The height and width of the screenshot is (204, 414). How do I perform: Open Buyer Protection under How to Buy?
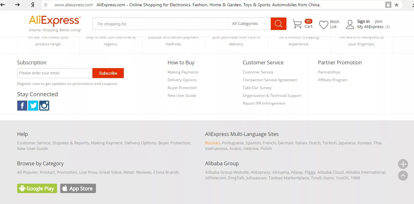(182, 88)
